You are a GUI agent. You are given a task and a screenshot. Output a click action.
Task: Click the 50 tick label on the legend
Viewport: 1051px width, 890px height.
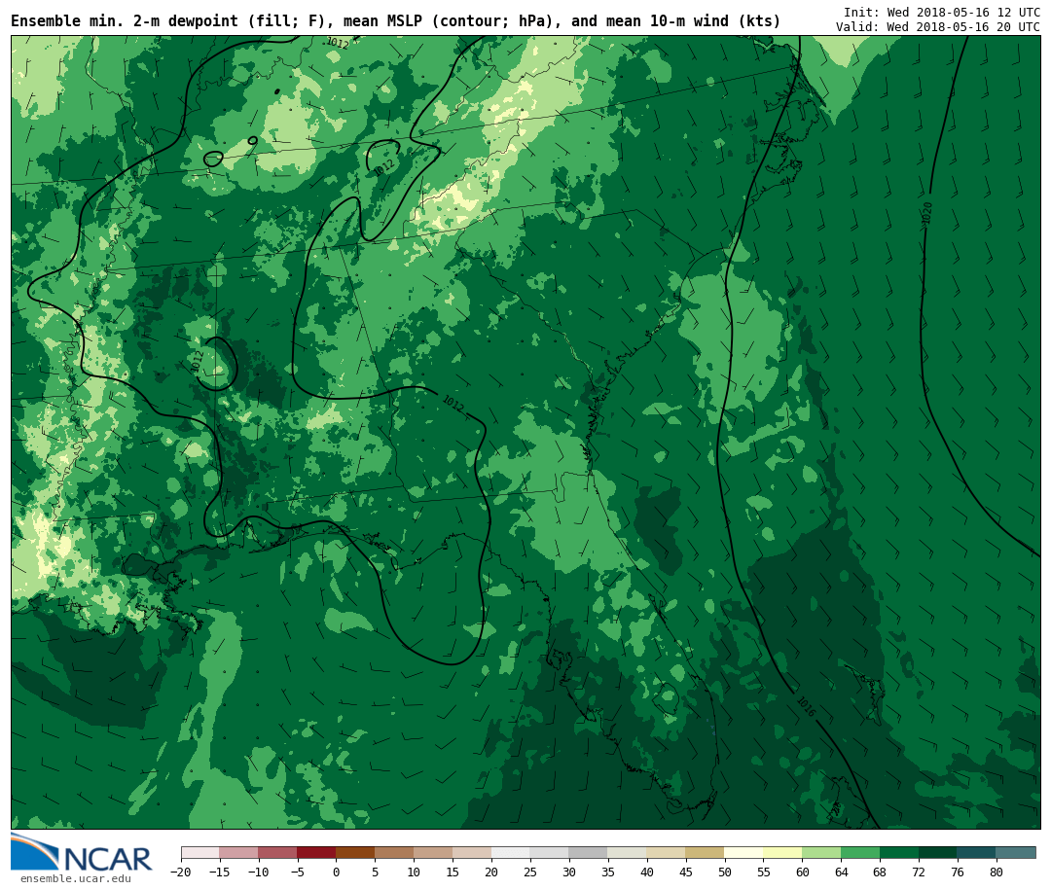(x=725, y=872)
